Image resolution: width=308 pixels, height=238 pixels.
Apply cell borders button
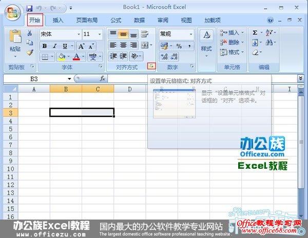45,57
